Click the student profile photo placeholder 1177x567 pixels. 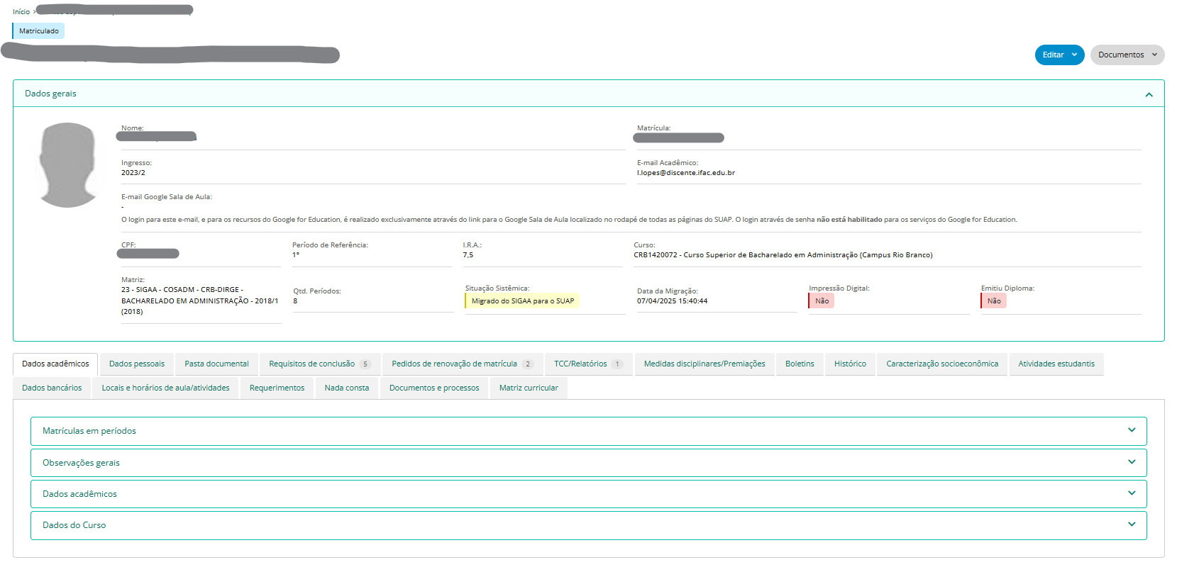click(x=68, y=165)
